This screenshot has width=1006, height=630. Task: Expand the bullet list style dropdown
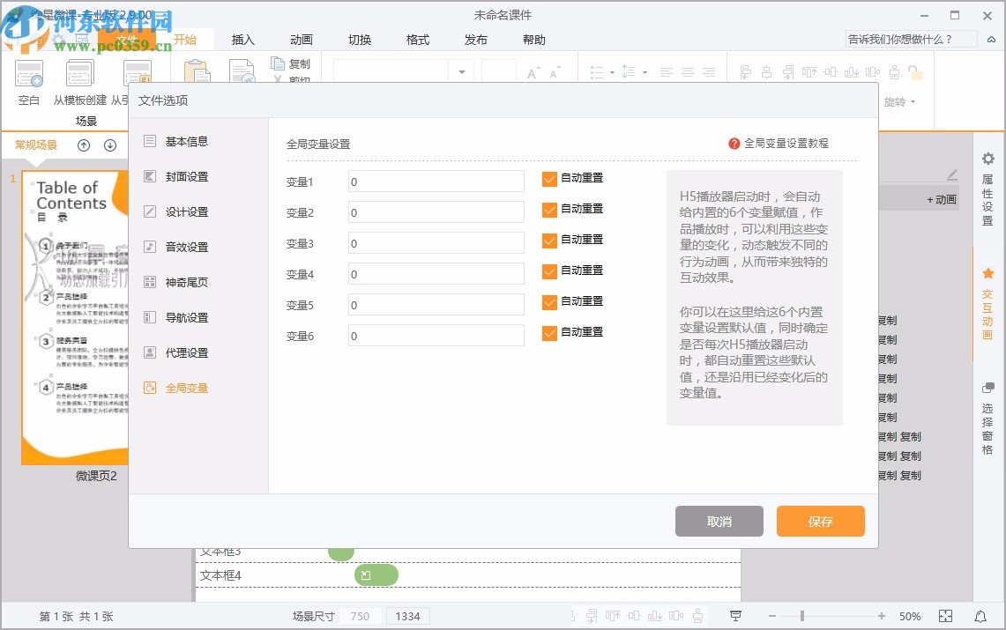tap(612, 72)
